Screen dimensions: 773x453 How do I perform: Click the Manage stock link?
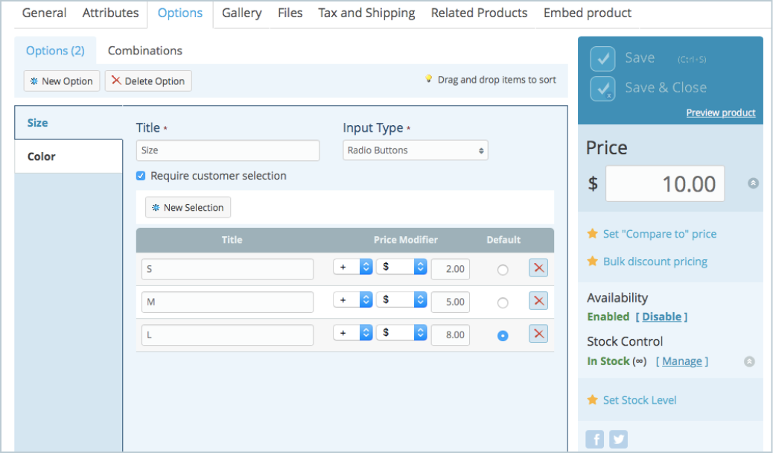pyautogui.click(x=682, y=361)
